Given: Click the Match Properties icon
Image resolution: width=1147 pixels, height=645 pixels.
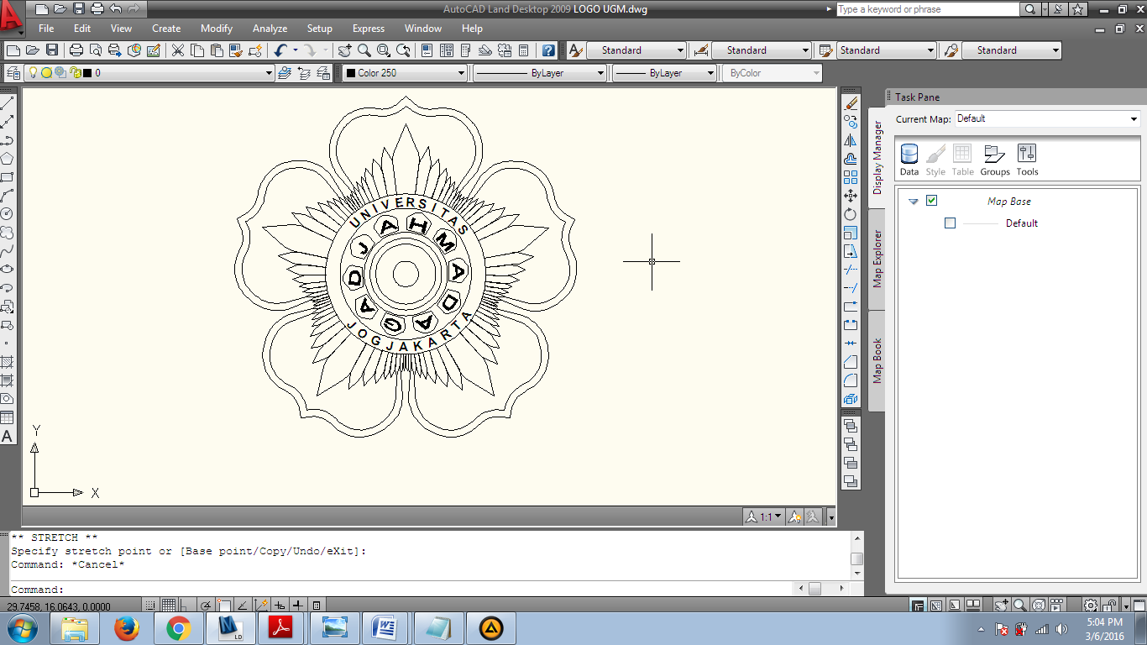Looking at the screenshot, I should coord(236,50).
